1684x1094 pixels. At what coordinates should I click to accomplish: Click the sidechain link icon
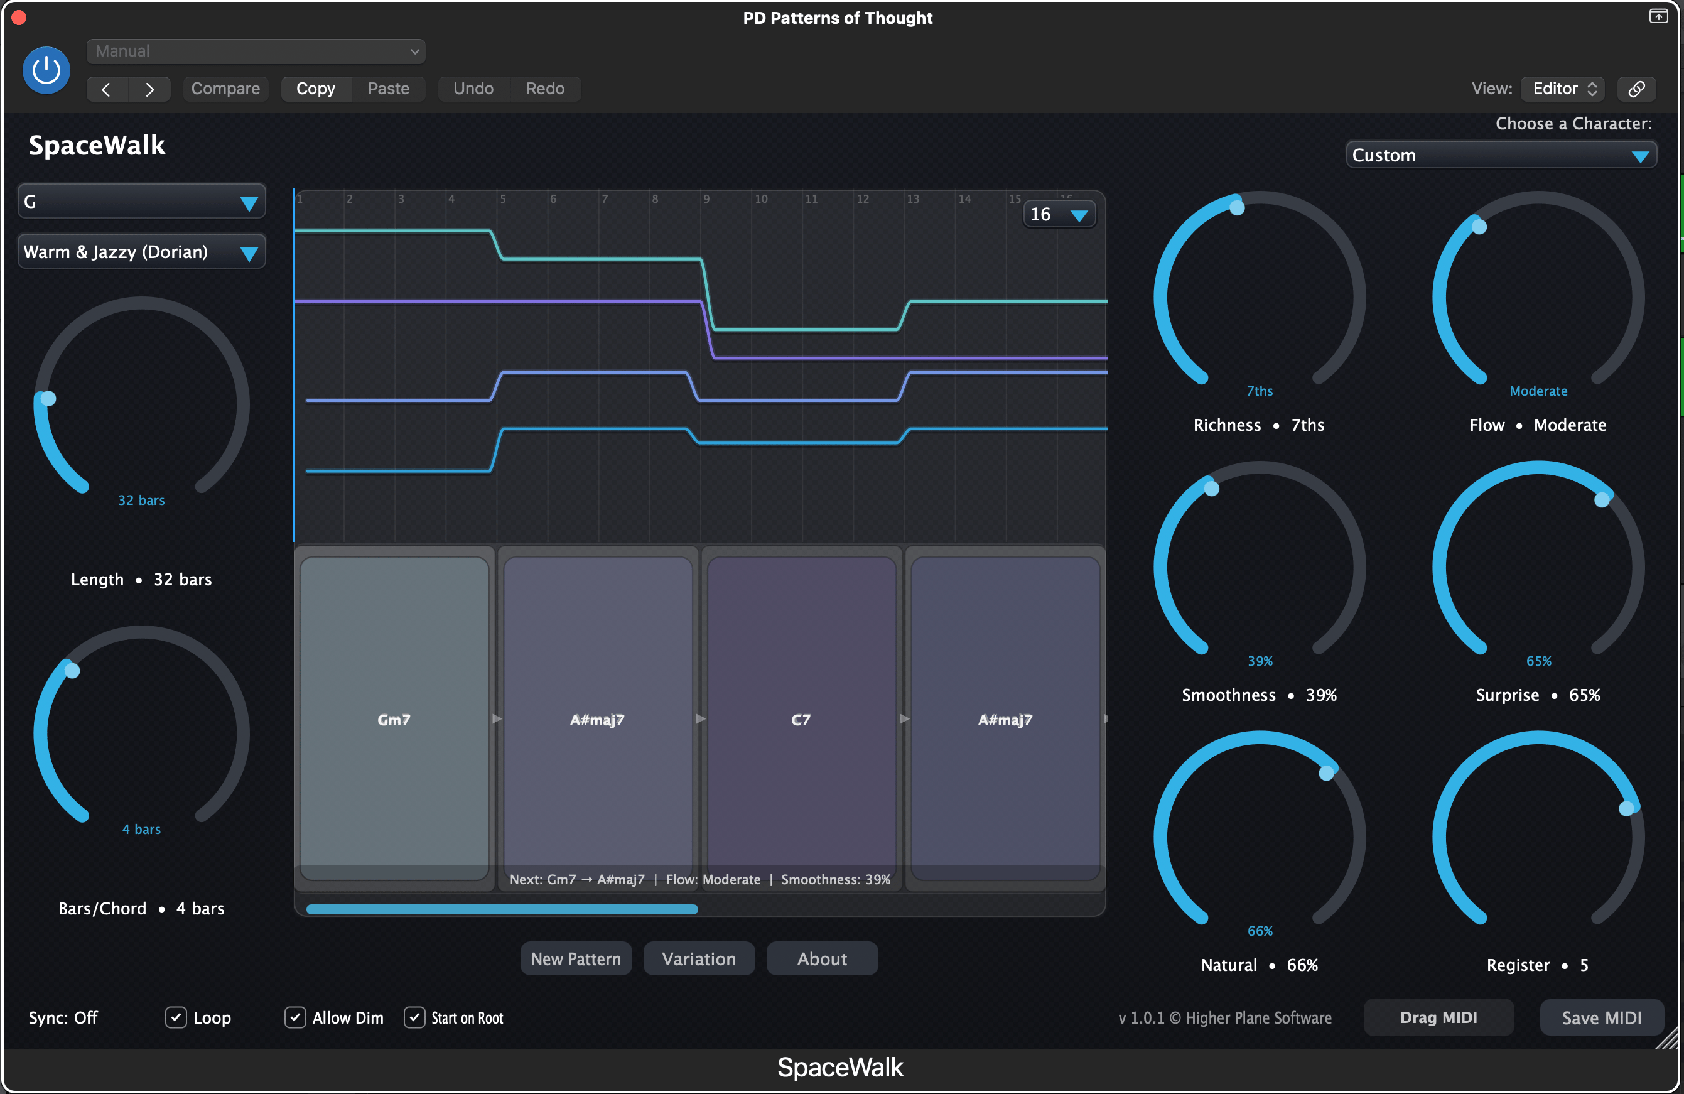1636,89
